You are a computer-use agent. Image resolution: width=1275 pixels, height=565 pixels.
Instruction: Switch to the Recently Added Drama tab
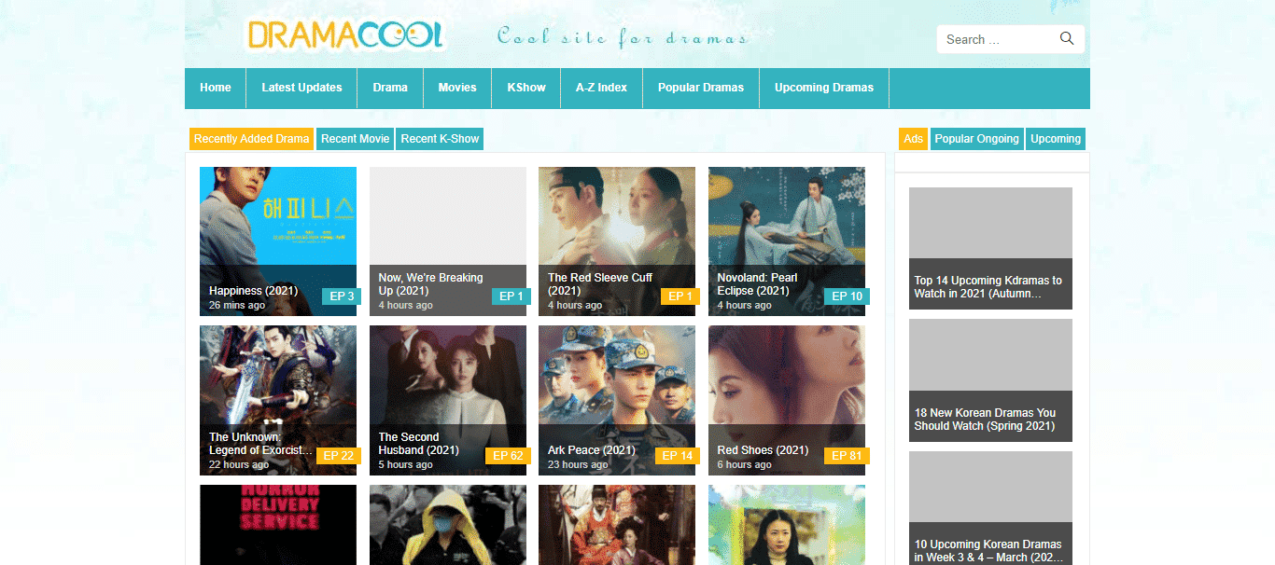coord(251,139)
